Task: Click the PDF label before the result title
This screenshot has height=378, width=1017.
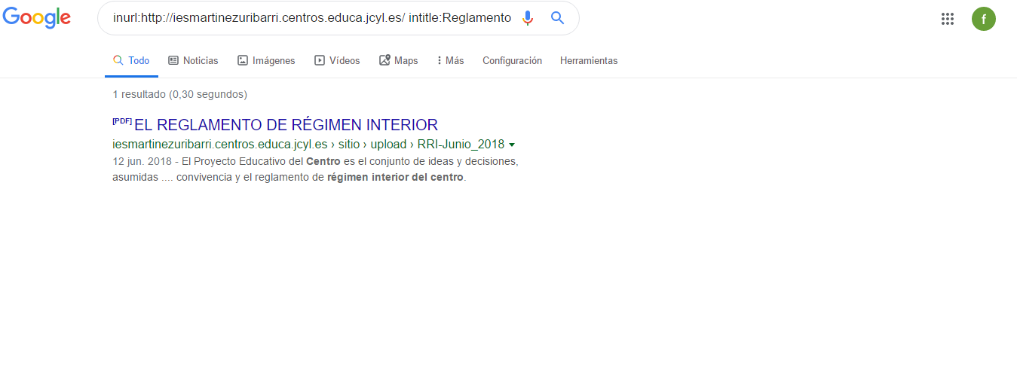Action: [122, 120]
